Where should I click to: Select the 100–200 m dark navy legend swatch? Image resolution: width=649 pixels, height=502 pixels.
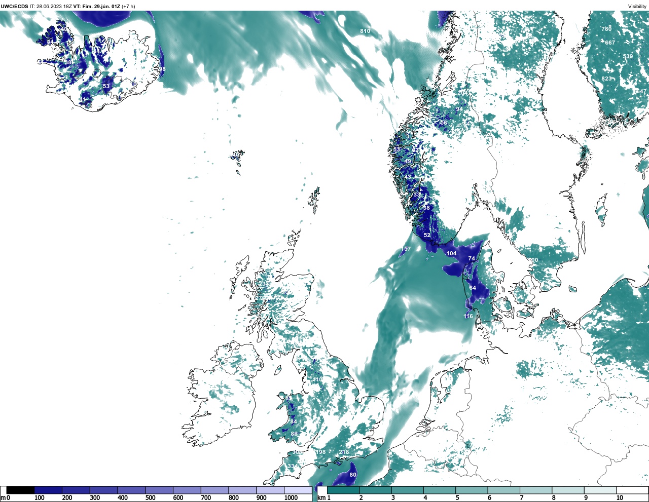click(48, 490)
